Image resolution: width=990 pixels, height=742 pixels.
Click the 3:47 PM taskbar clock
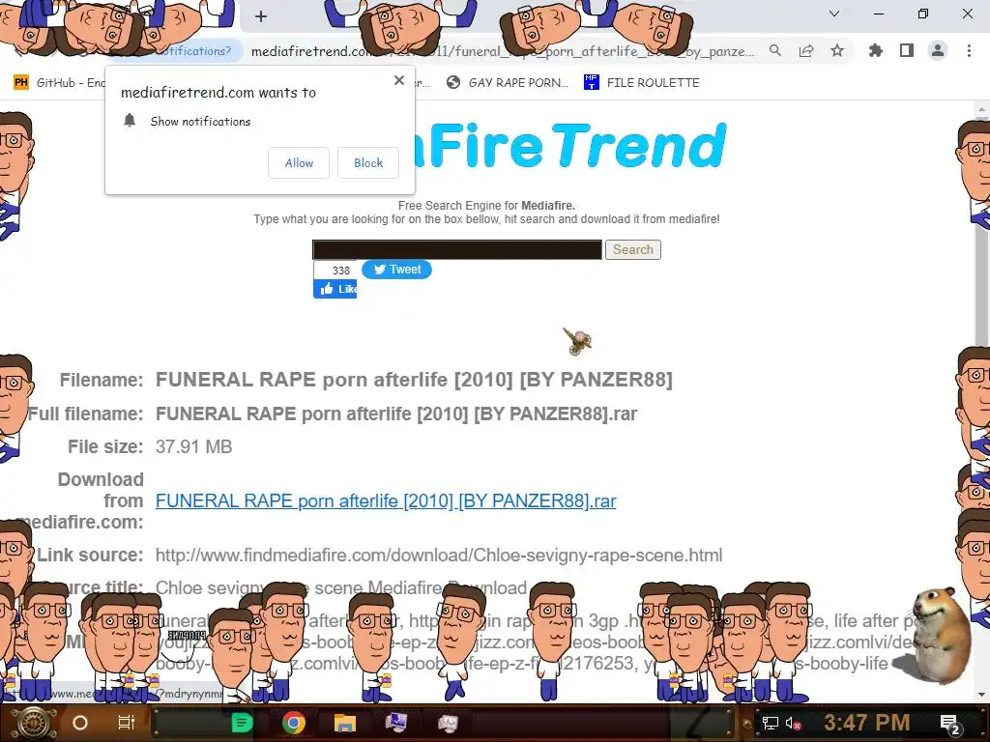tap(867, 723)
